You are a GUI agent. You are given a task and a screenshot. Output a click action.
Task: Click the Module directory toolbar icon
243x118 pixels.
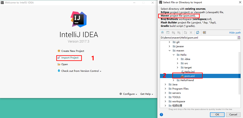tap(179, 32)
